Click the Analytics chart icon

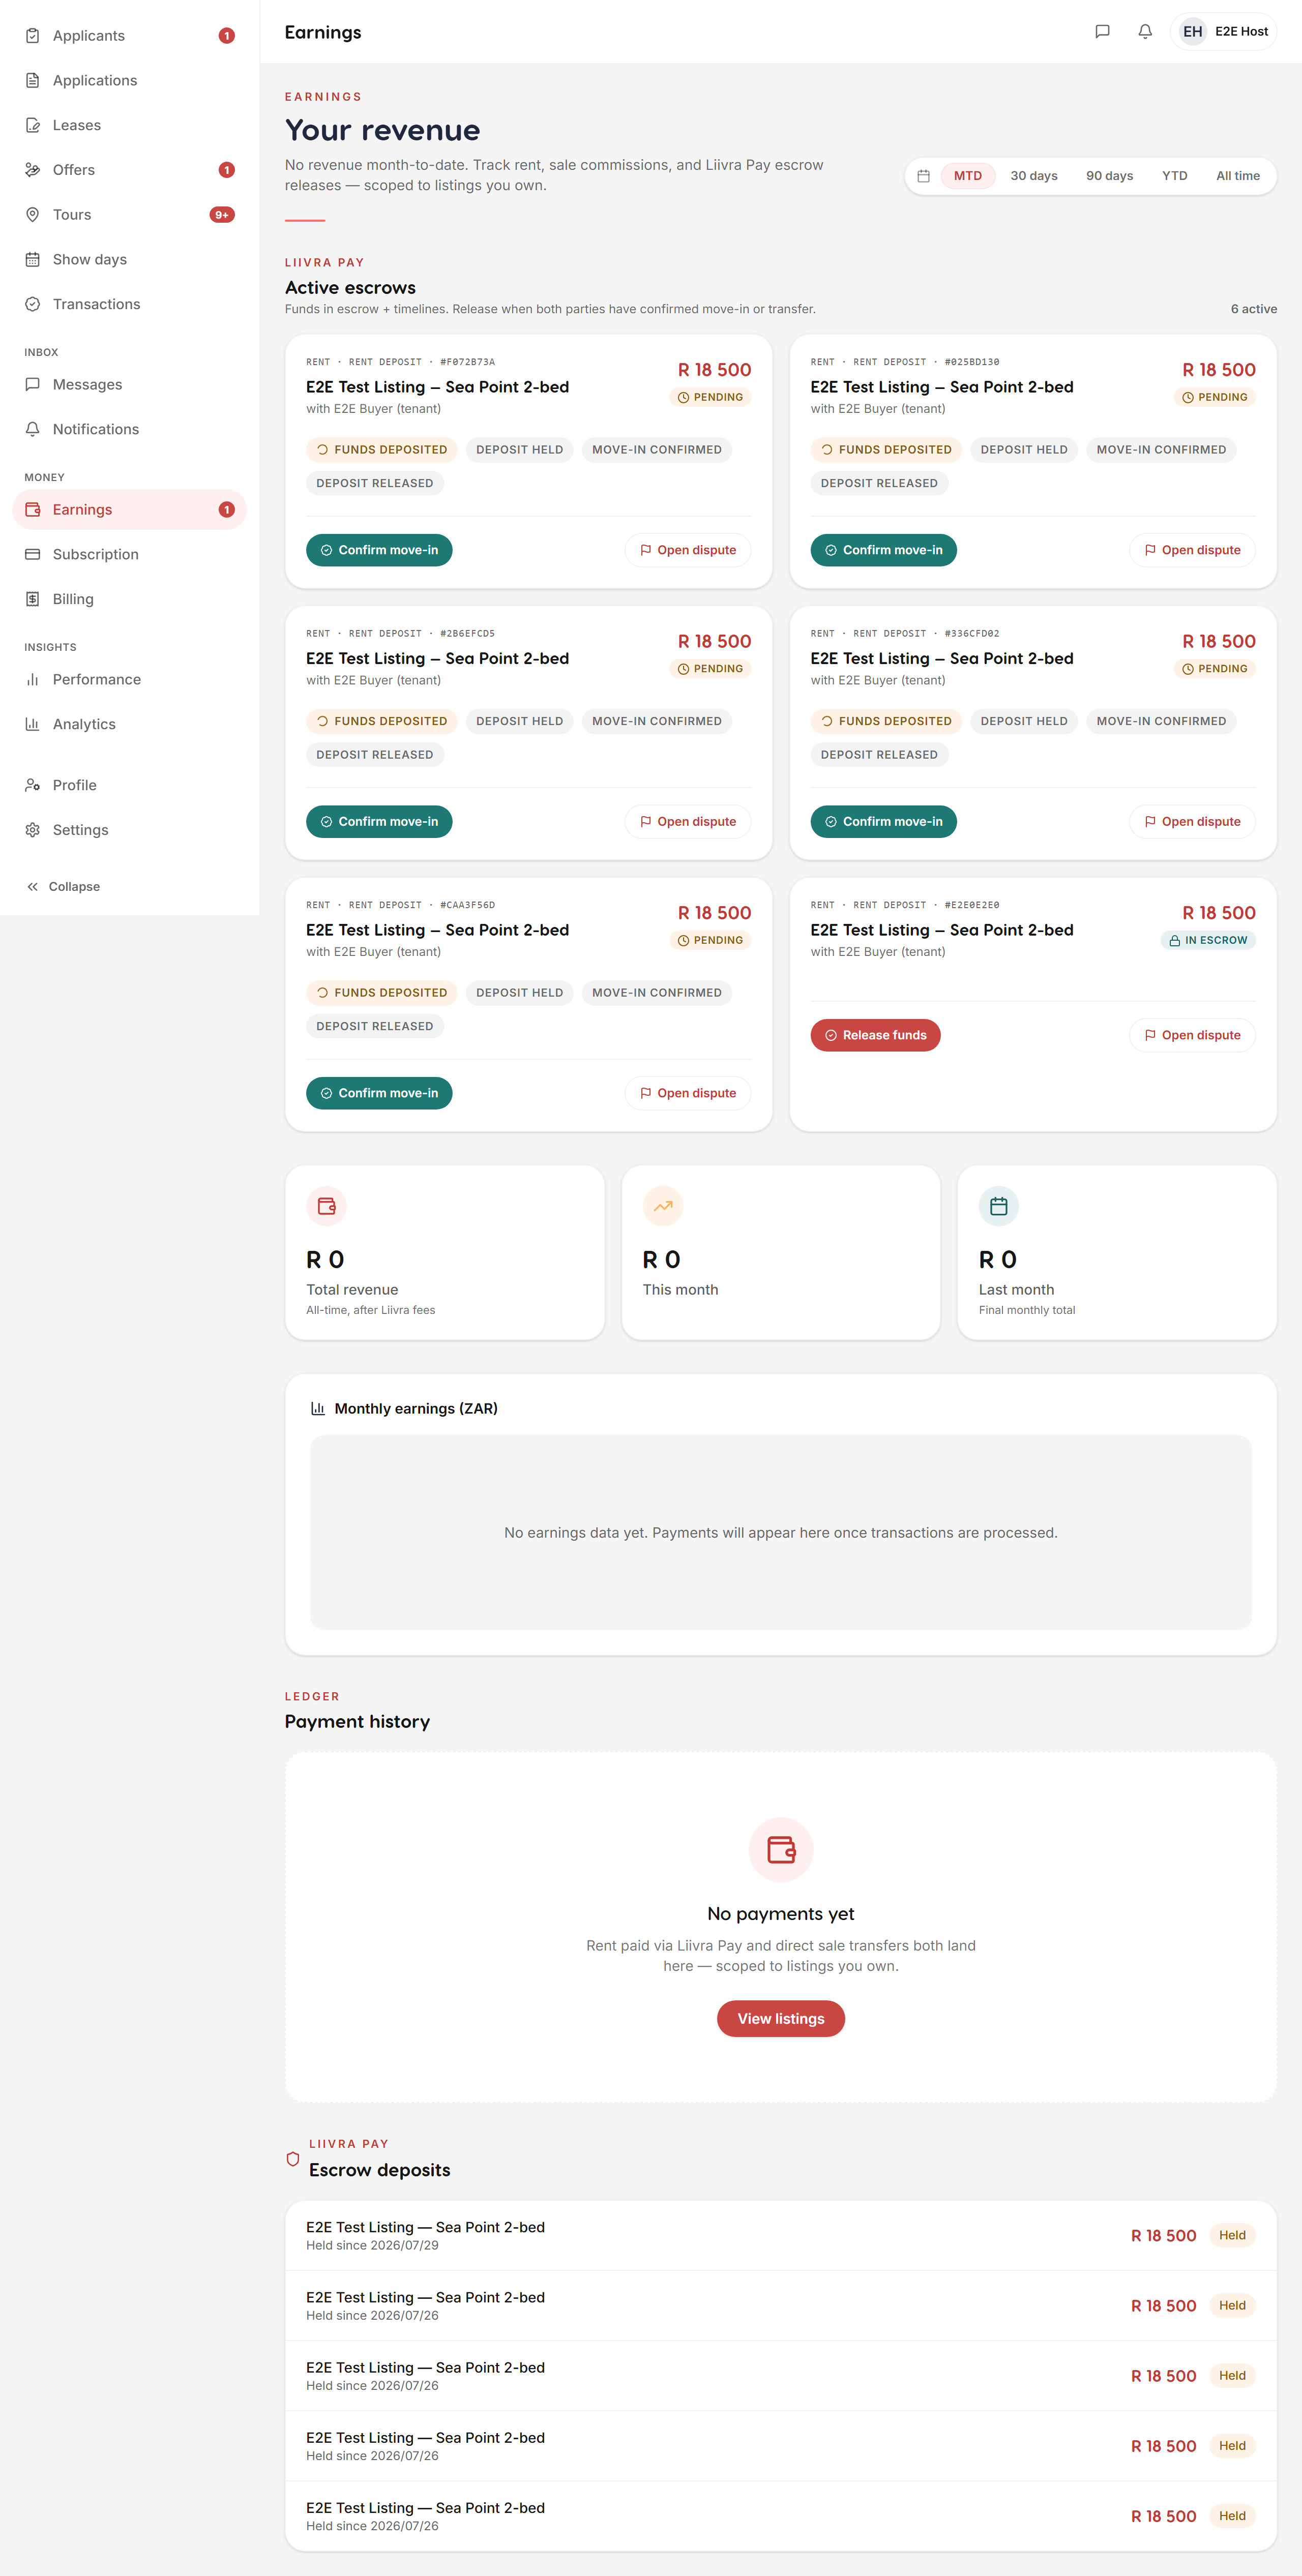click(32, 725)
